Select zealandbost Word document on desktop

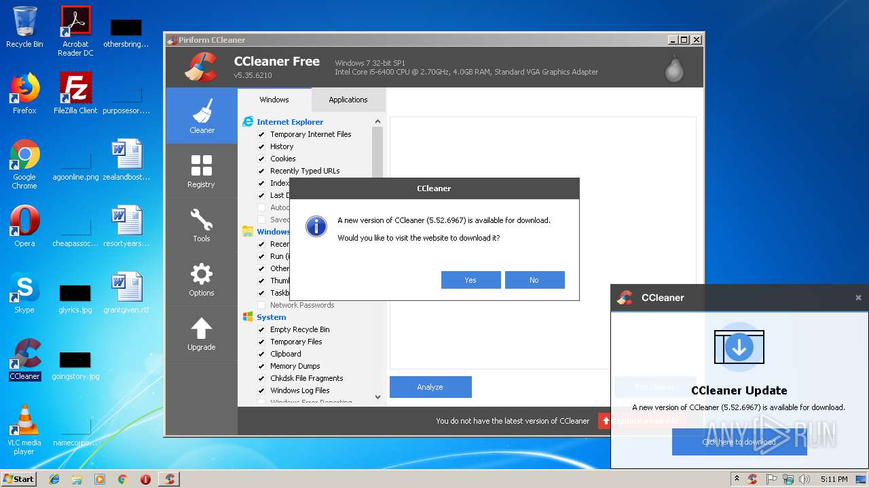[x=126, y=160]
